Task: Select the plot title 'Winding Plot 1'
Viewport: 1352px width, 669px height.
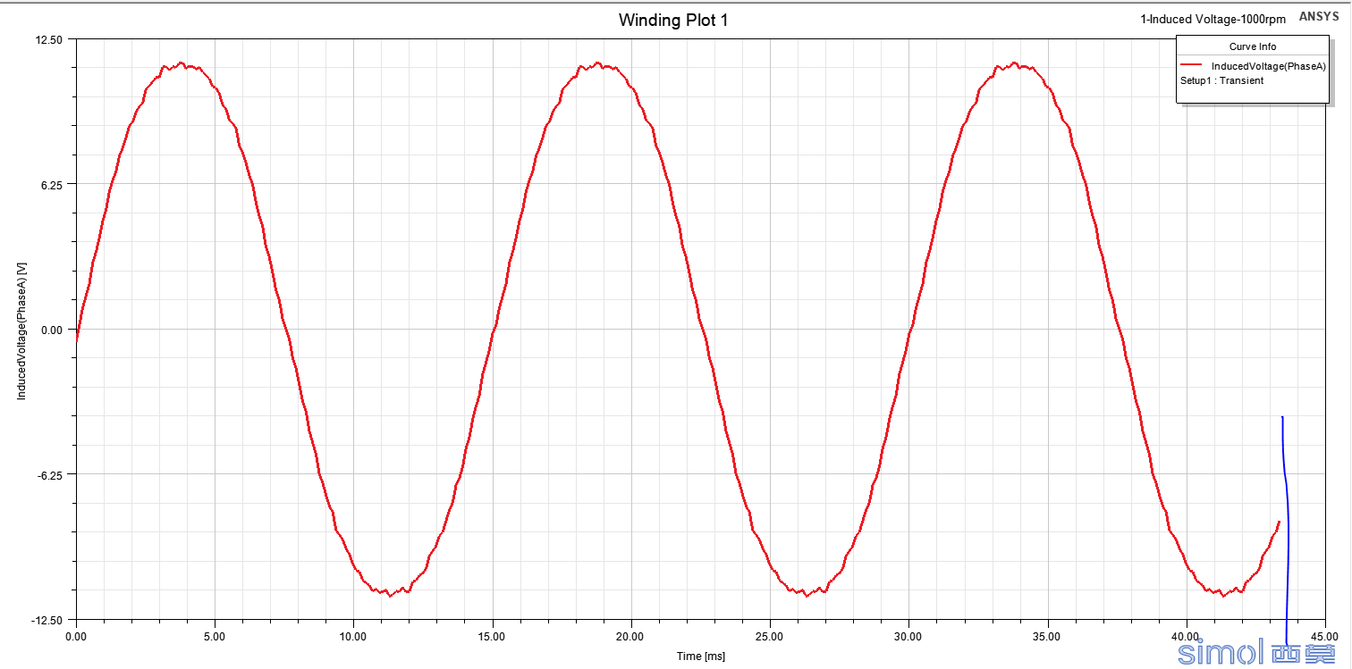Action: pyautogui.click(x=673, y=20)
